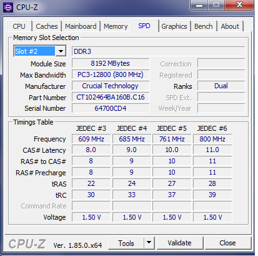Screen dimensions: 258x256
Task: Select the SPD tab
Action: tap(144, 26)
